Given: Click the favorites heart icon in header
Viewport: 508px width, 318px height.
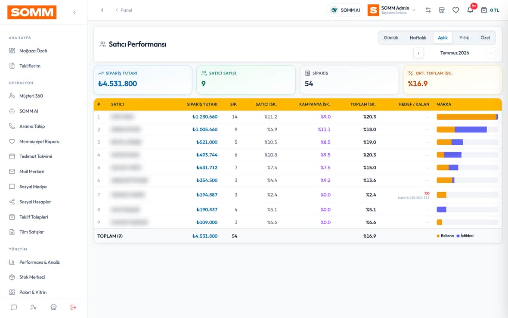Looking at the screenshot, I should click(x=455, y=10).
